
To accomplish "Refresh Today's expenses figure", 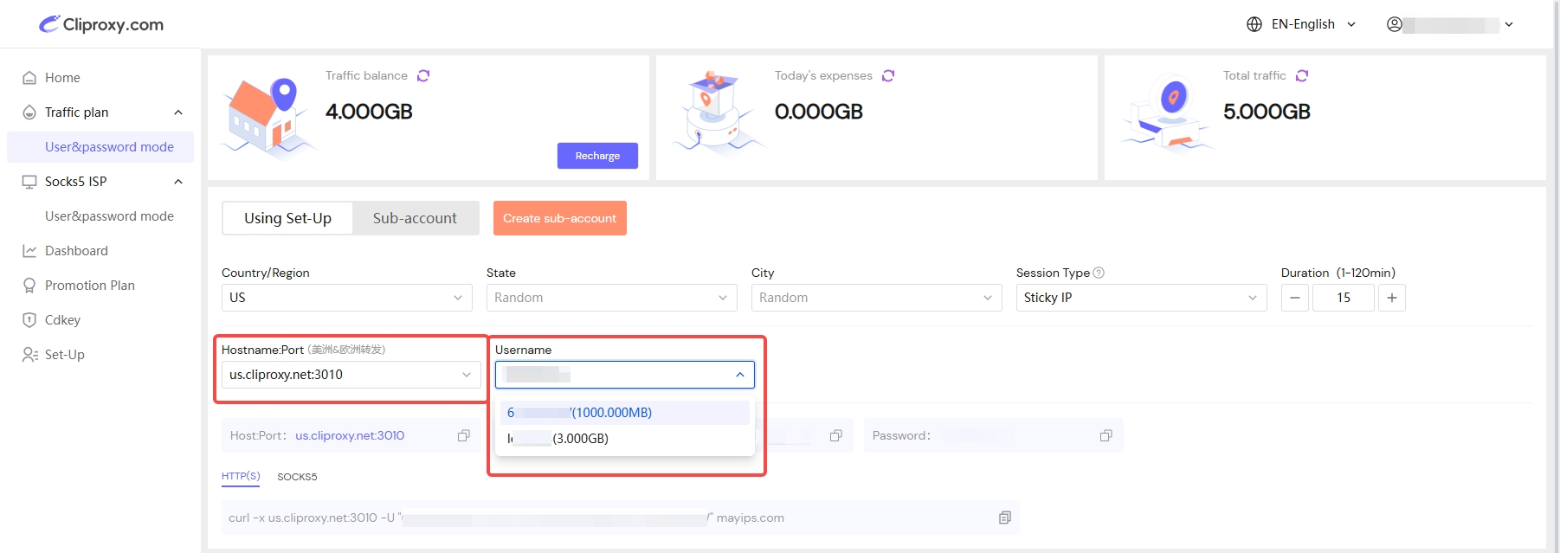I will tap(888, 76).
